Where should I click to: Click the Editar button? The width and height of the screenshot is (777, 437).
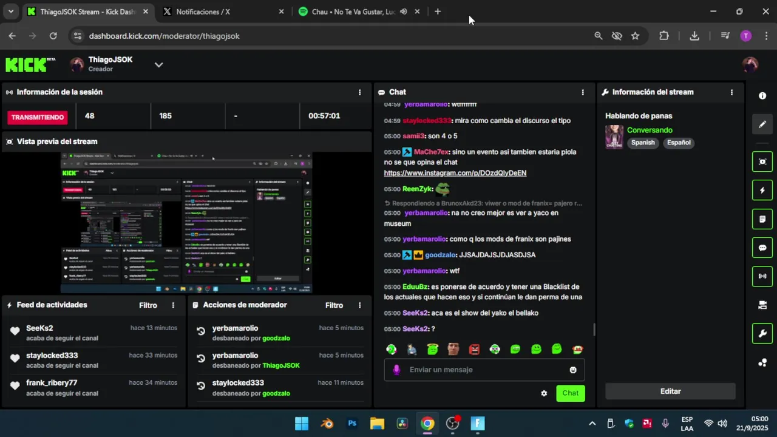(x=670, y=391)
